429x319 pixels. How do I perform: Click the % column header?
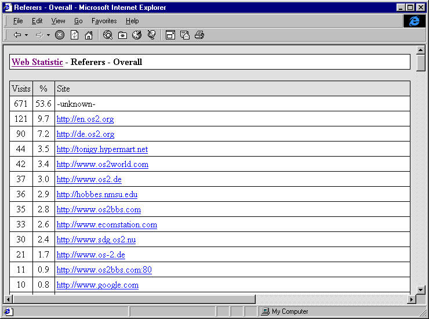43,89
